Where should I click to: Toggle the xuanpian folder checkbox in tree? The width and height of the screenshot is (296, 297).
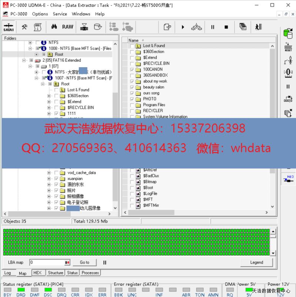[56, 179]
